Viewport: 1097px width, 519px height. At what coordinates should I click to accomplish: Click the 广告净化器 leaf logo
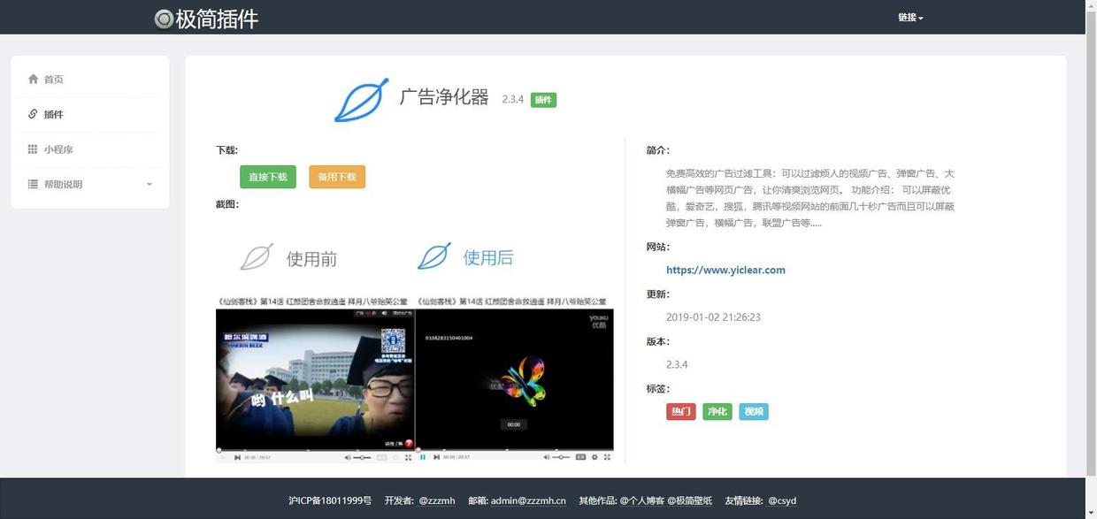(x=361, y=100)
